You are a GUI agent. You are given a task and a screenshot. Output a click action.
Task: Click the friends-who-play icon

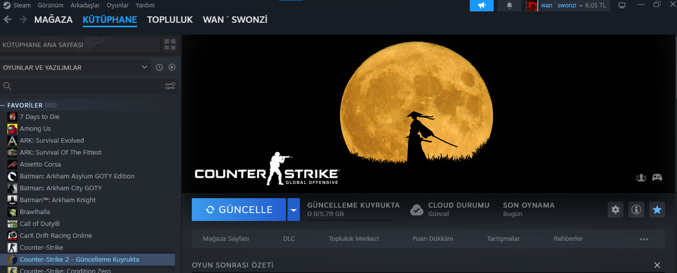[x=641, y=177]
